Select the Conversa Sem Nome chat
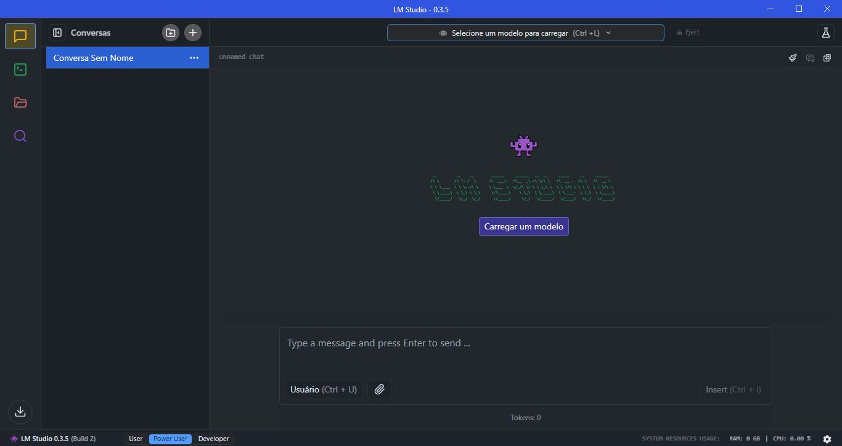 click(128, 58)
